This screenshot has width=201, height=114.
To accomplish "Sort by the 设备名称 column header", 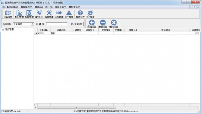I will (x=61, y=30).
